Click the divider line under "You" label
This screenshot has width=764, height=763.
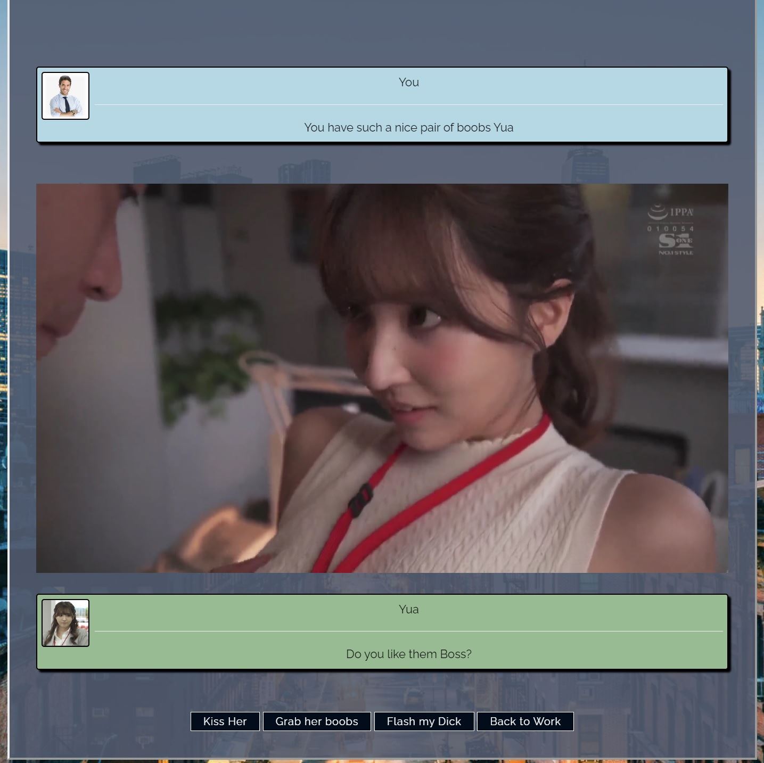coord(408,104)
